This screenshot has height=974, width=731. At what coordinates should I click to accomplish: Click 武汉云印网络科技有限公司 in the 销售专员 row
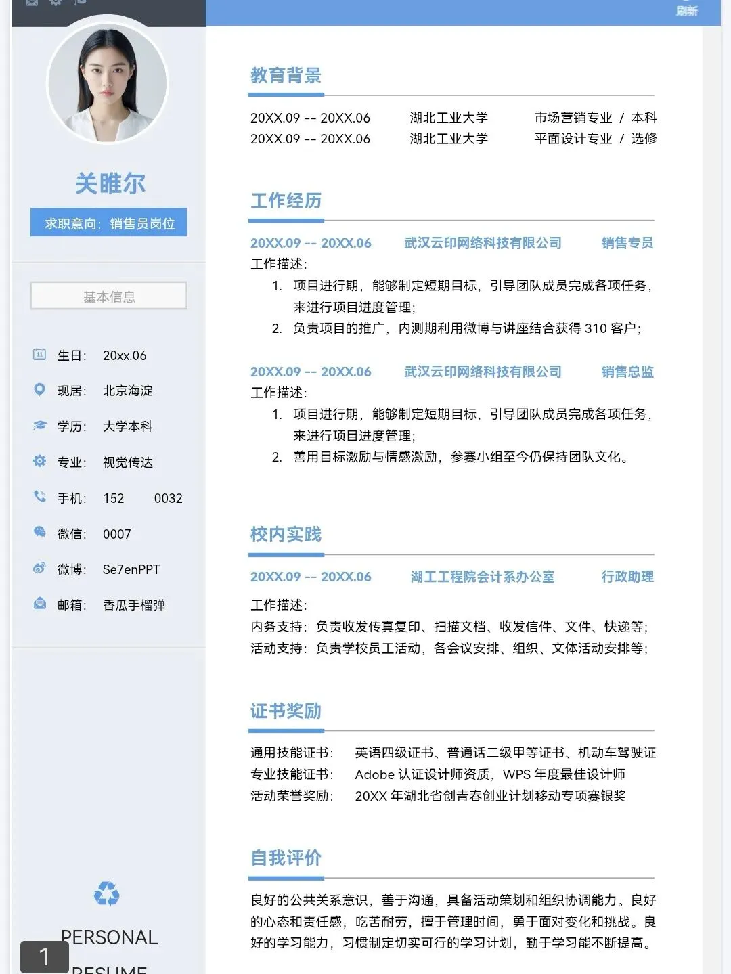click(x=483, y=243)
